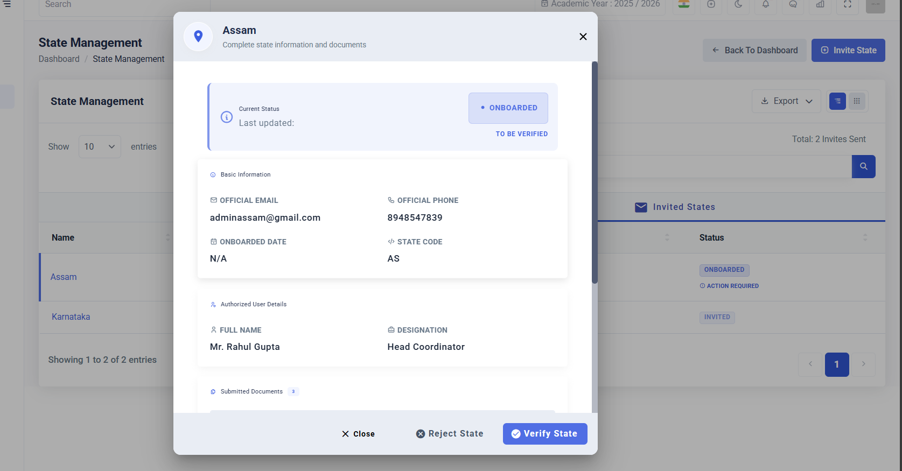This screenshot has height=471, width=902.
Task: Open notifications bell icon
Action: coord(765,4)
